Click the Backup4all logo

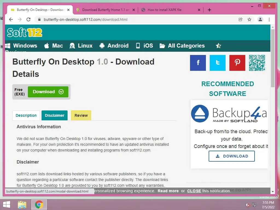coord(229,113)
